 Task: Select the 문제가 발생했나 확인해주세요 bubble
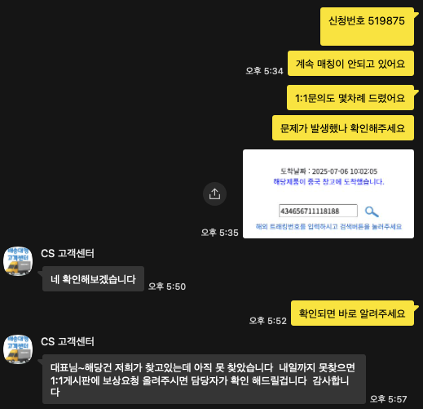click(343, 128)
